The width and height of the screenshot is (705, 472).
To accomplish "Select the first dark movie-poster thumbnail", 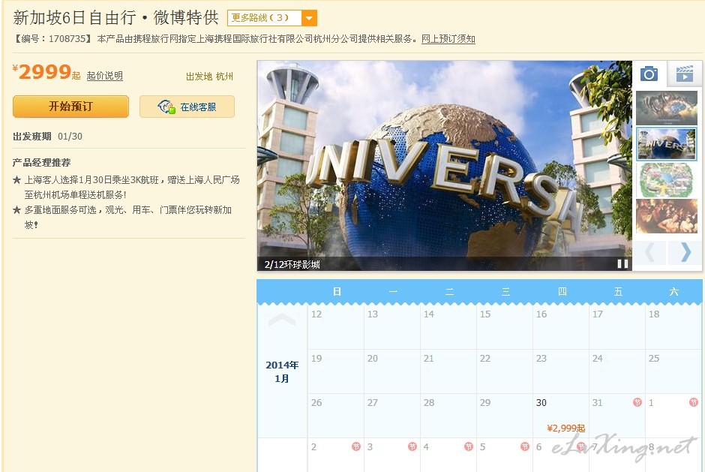I will click(666, 107).
